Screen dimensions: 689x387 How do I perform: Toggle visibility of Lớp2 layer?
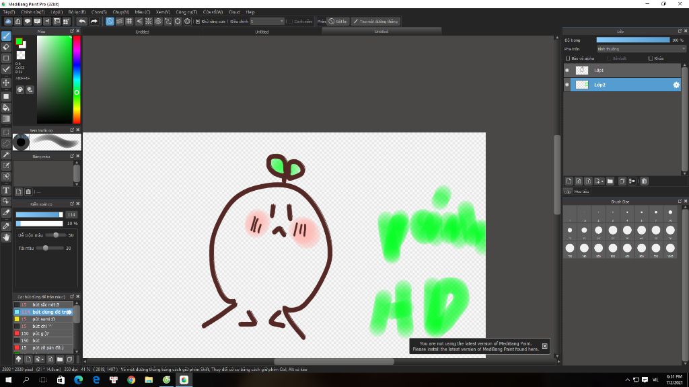tap(567, 85)
